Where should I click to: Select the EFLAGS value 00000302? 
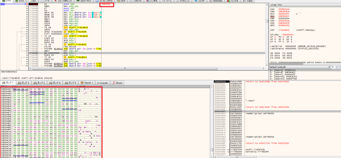[288, 34]
